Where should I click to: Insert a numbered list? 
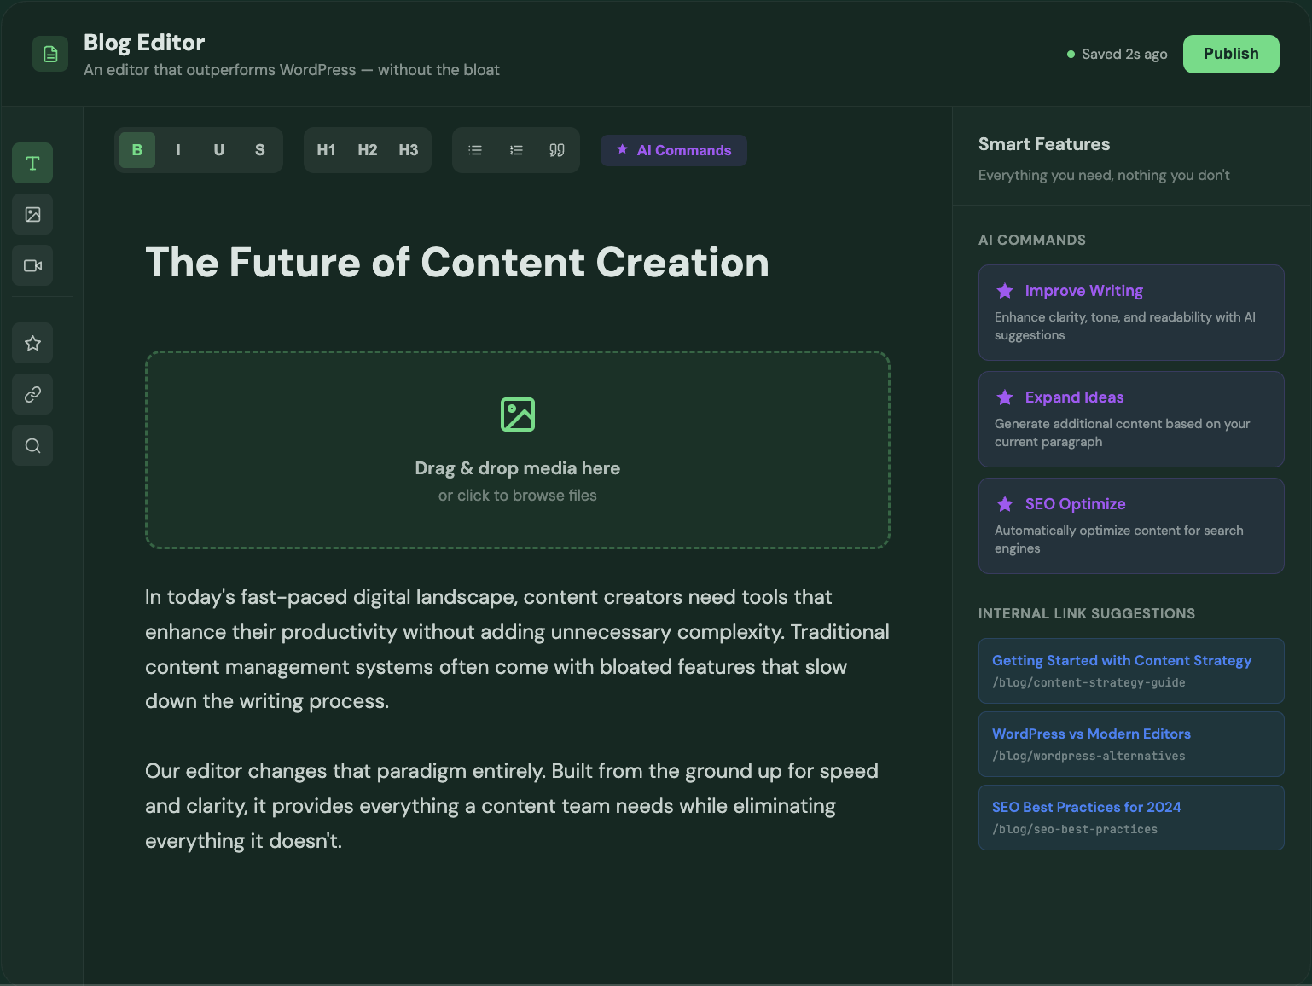pos(516,150)
